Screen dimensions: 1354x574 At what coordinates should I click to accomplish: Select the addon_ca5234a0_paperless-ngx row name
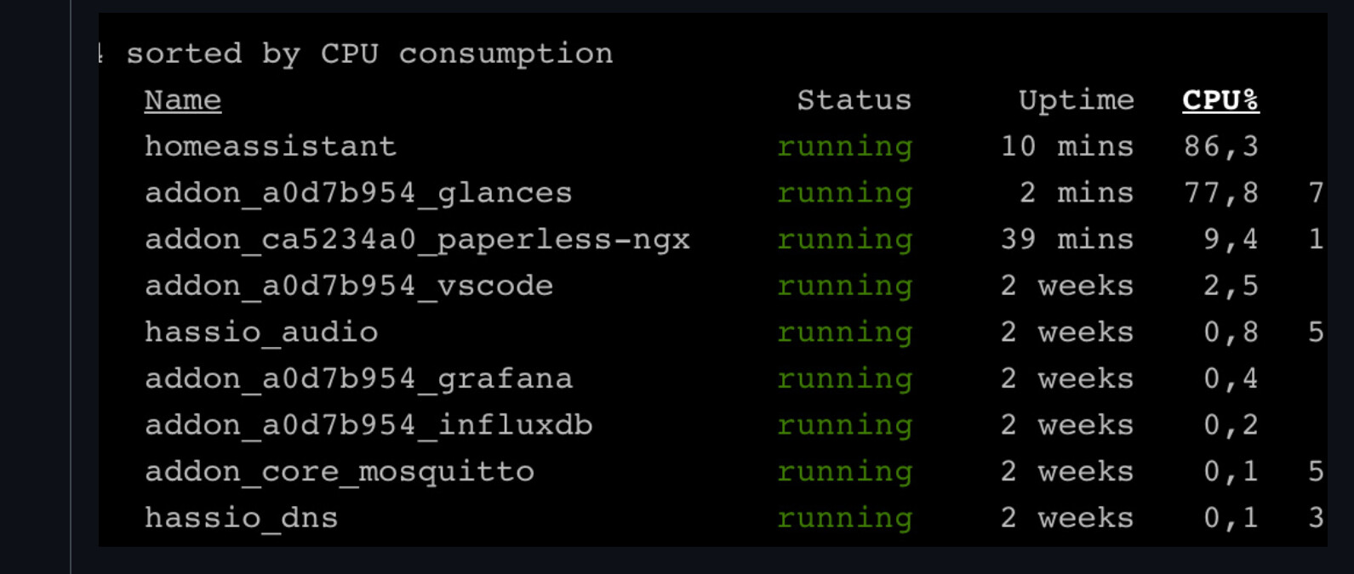(417, 239)
